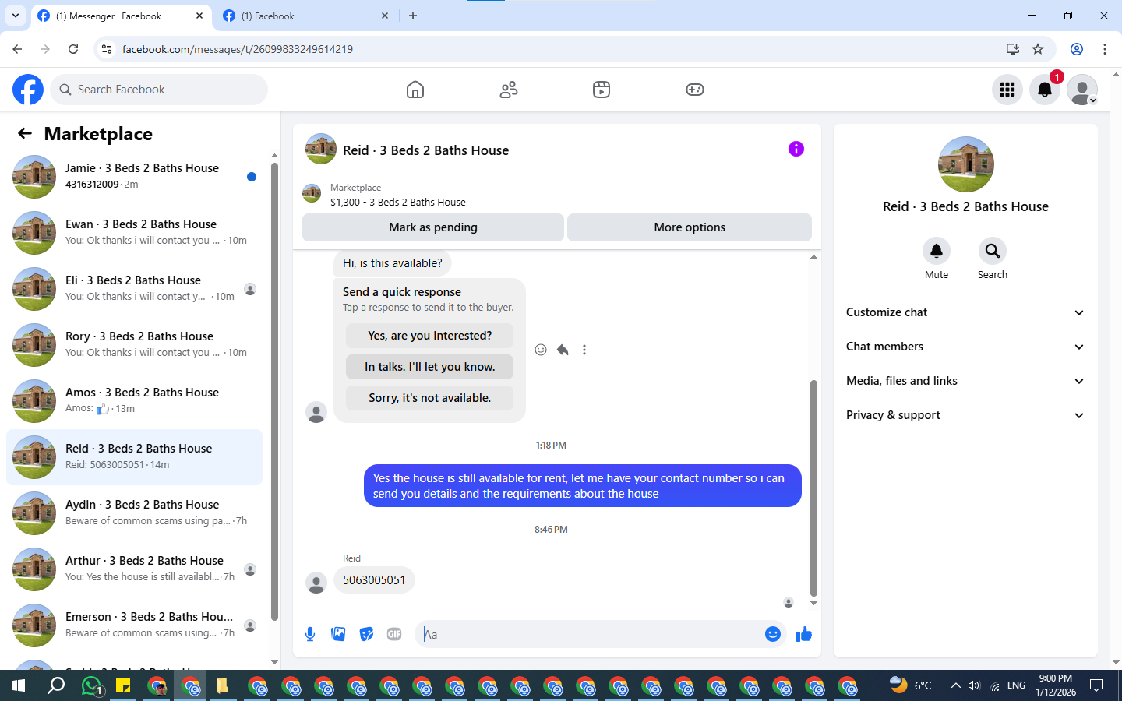The width and height of the screenshot is (1122, 701).
Task: Expand Privacy & support section
Action: (965, 415)
